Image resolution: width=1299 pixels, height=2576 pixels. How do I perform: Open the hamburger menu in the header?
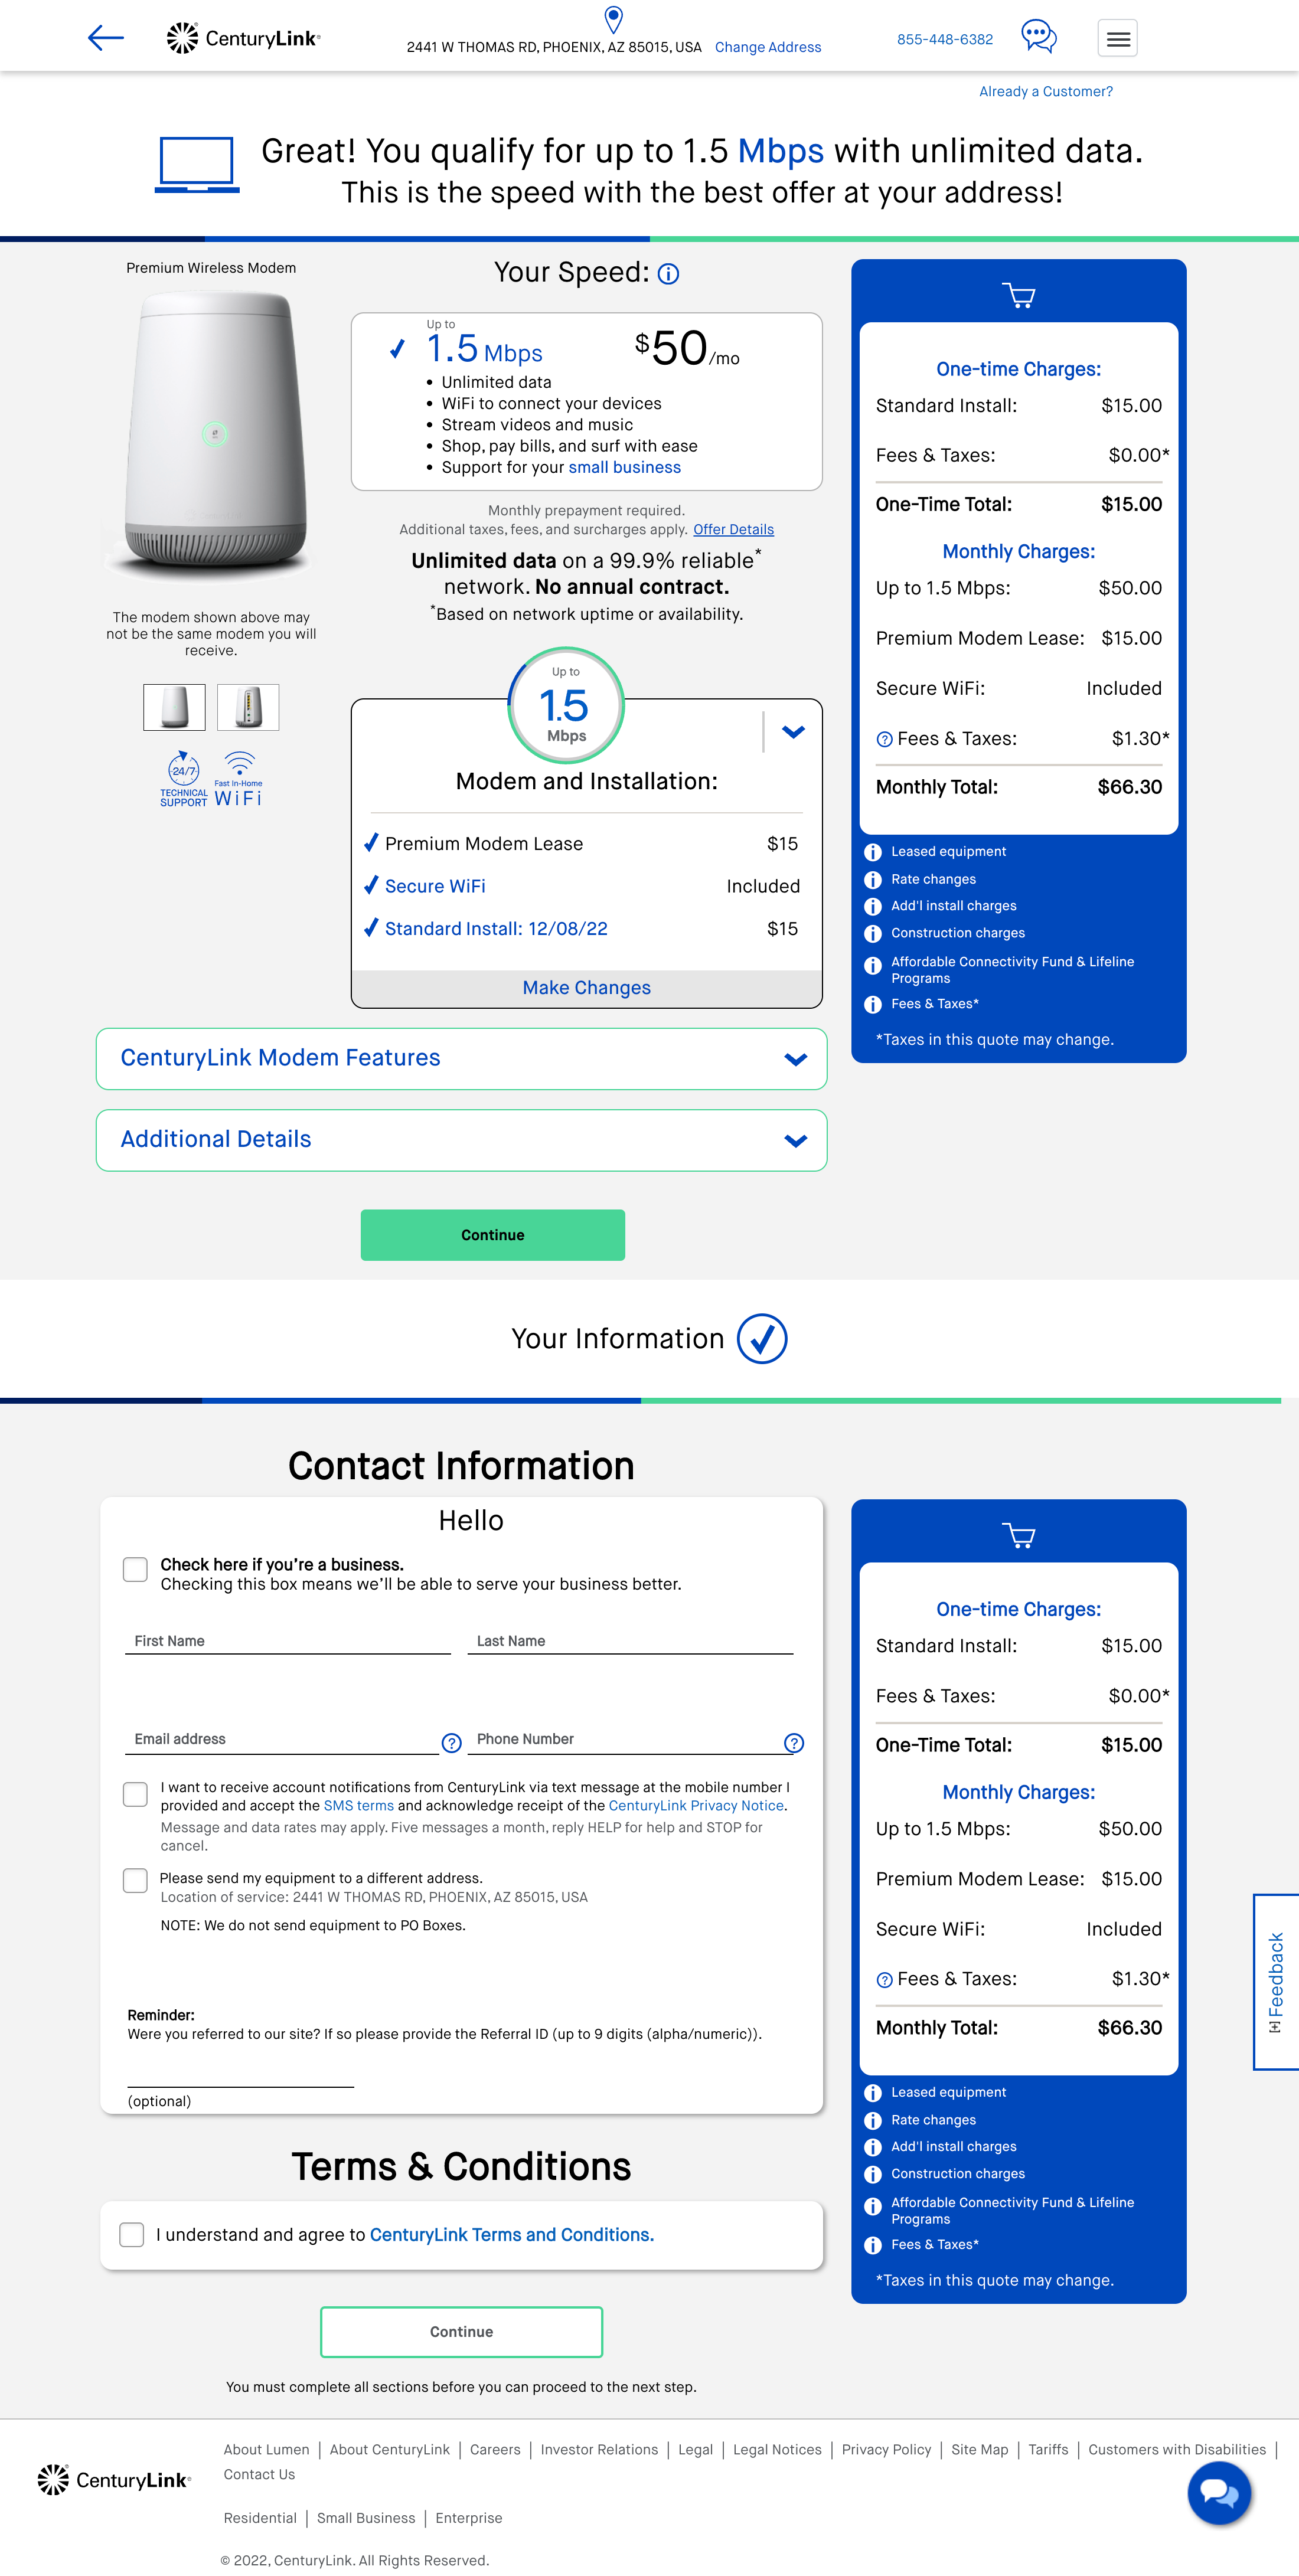[1117, 37]
